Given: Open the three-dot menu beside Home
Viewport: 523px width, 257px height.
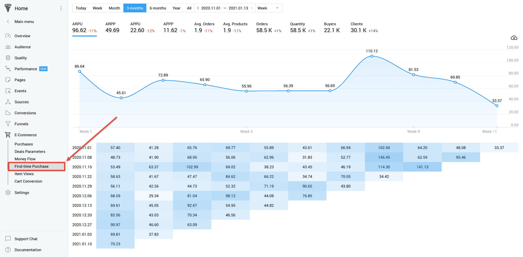Looking at the screenshot, I should click(61, 8).
